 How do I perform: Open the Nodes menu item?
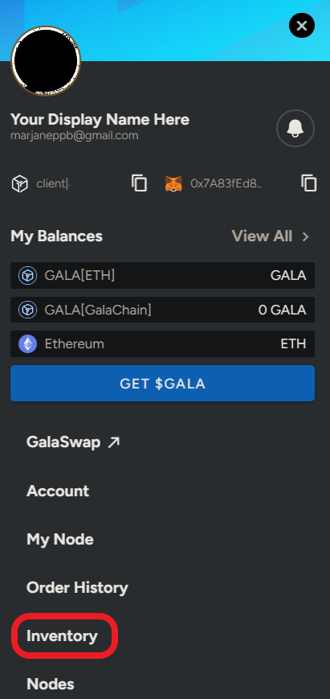[51, 684]
